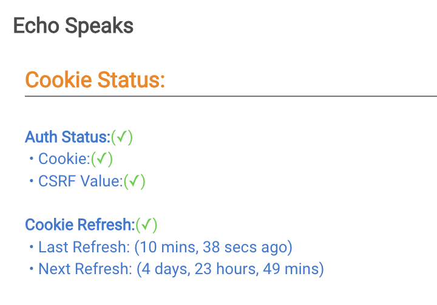The image size is (437, 305).
Task: Click the Cookie Refresh label
Action: [x=80, y=225]
